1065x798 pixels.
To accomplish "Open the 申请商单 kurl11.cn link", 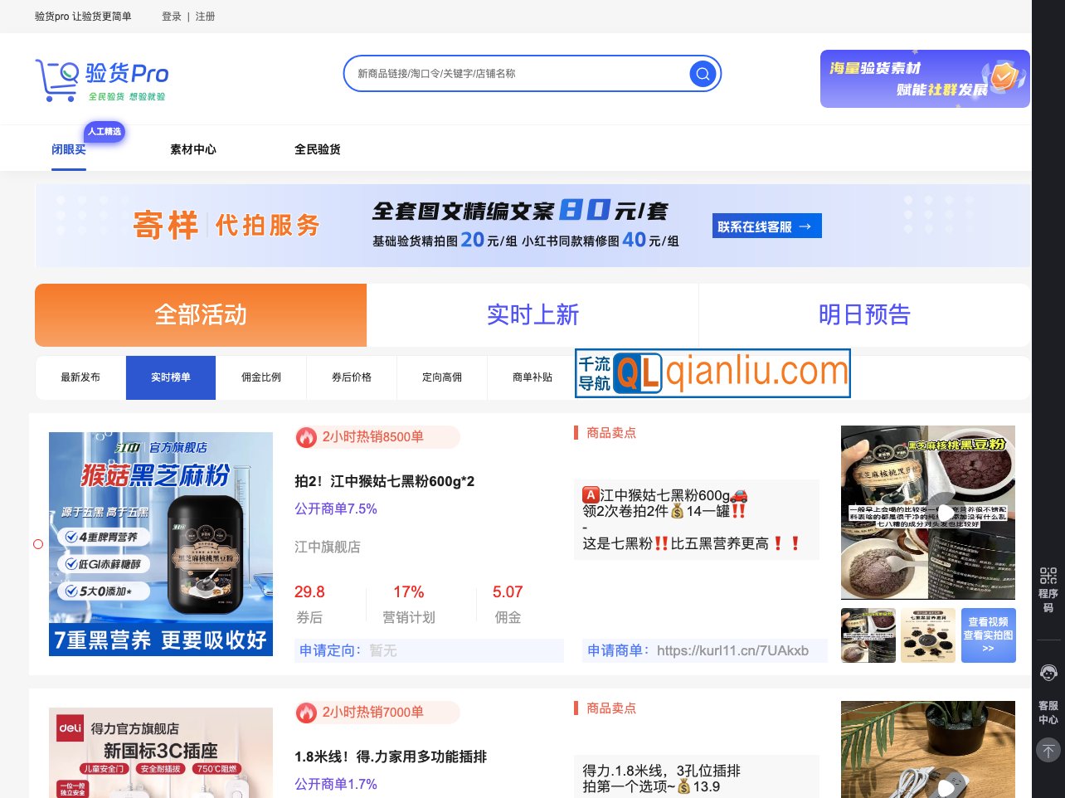I will point(733,650).
